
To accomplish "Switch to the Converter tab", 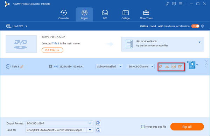I will (x=64, y=15).
